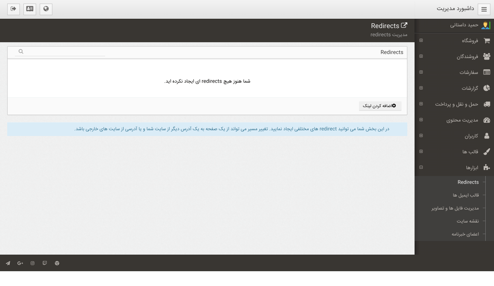Open the user profile card icon

pos(30,9)
